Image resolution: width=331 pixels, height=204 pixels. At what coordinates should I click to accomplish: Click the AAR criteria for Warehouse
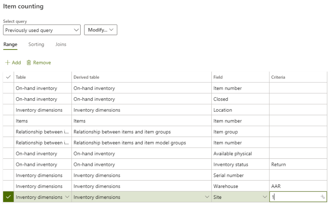[276, 186]
